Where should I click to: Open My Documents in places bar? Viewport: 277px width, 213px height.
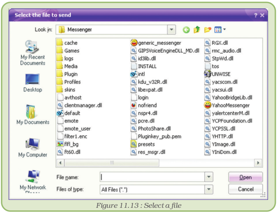click(x=32, y=115)
